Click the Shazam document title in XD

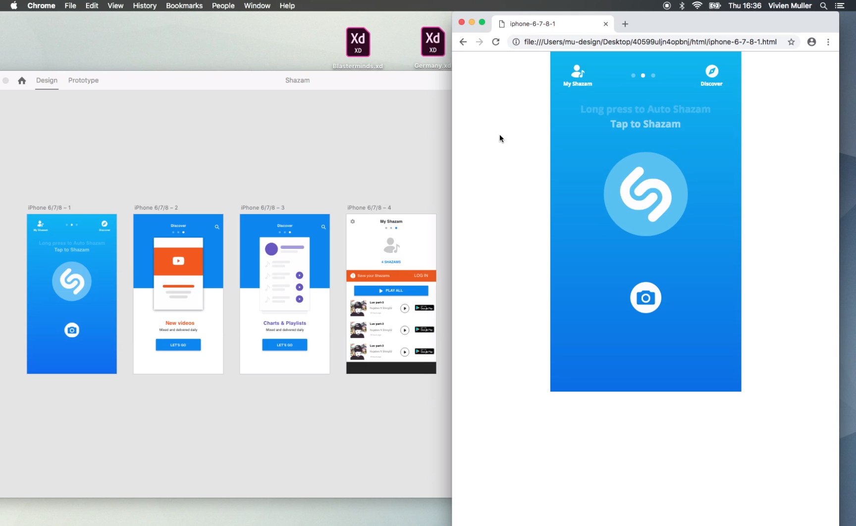(297, 80)
